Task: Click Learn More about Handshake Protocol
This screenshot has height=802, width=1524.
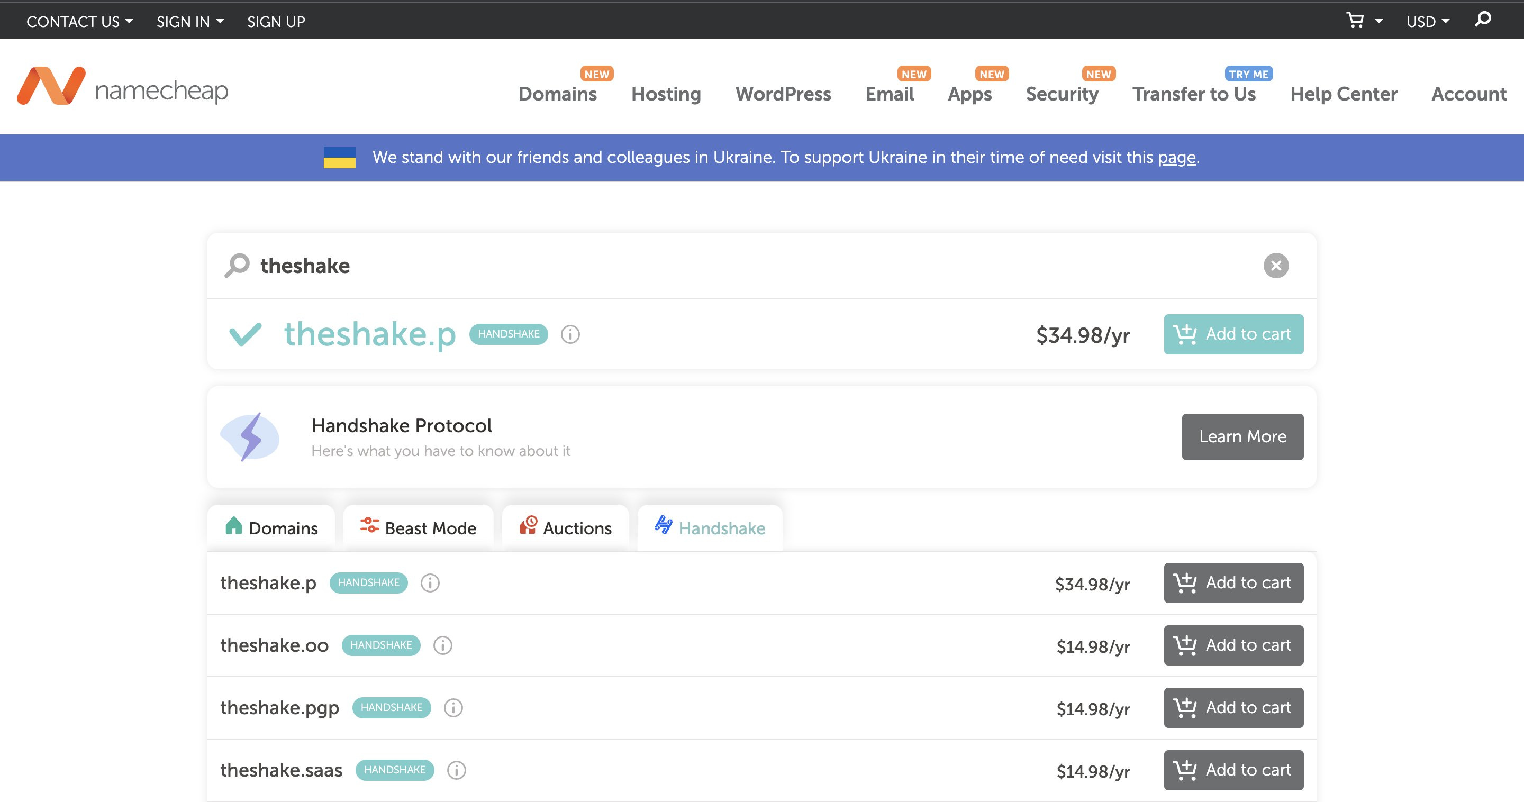Action: [x=1242, y=436]
